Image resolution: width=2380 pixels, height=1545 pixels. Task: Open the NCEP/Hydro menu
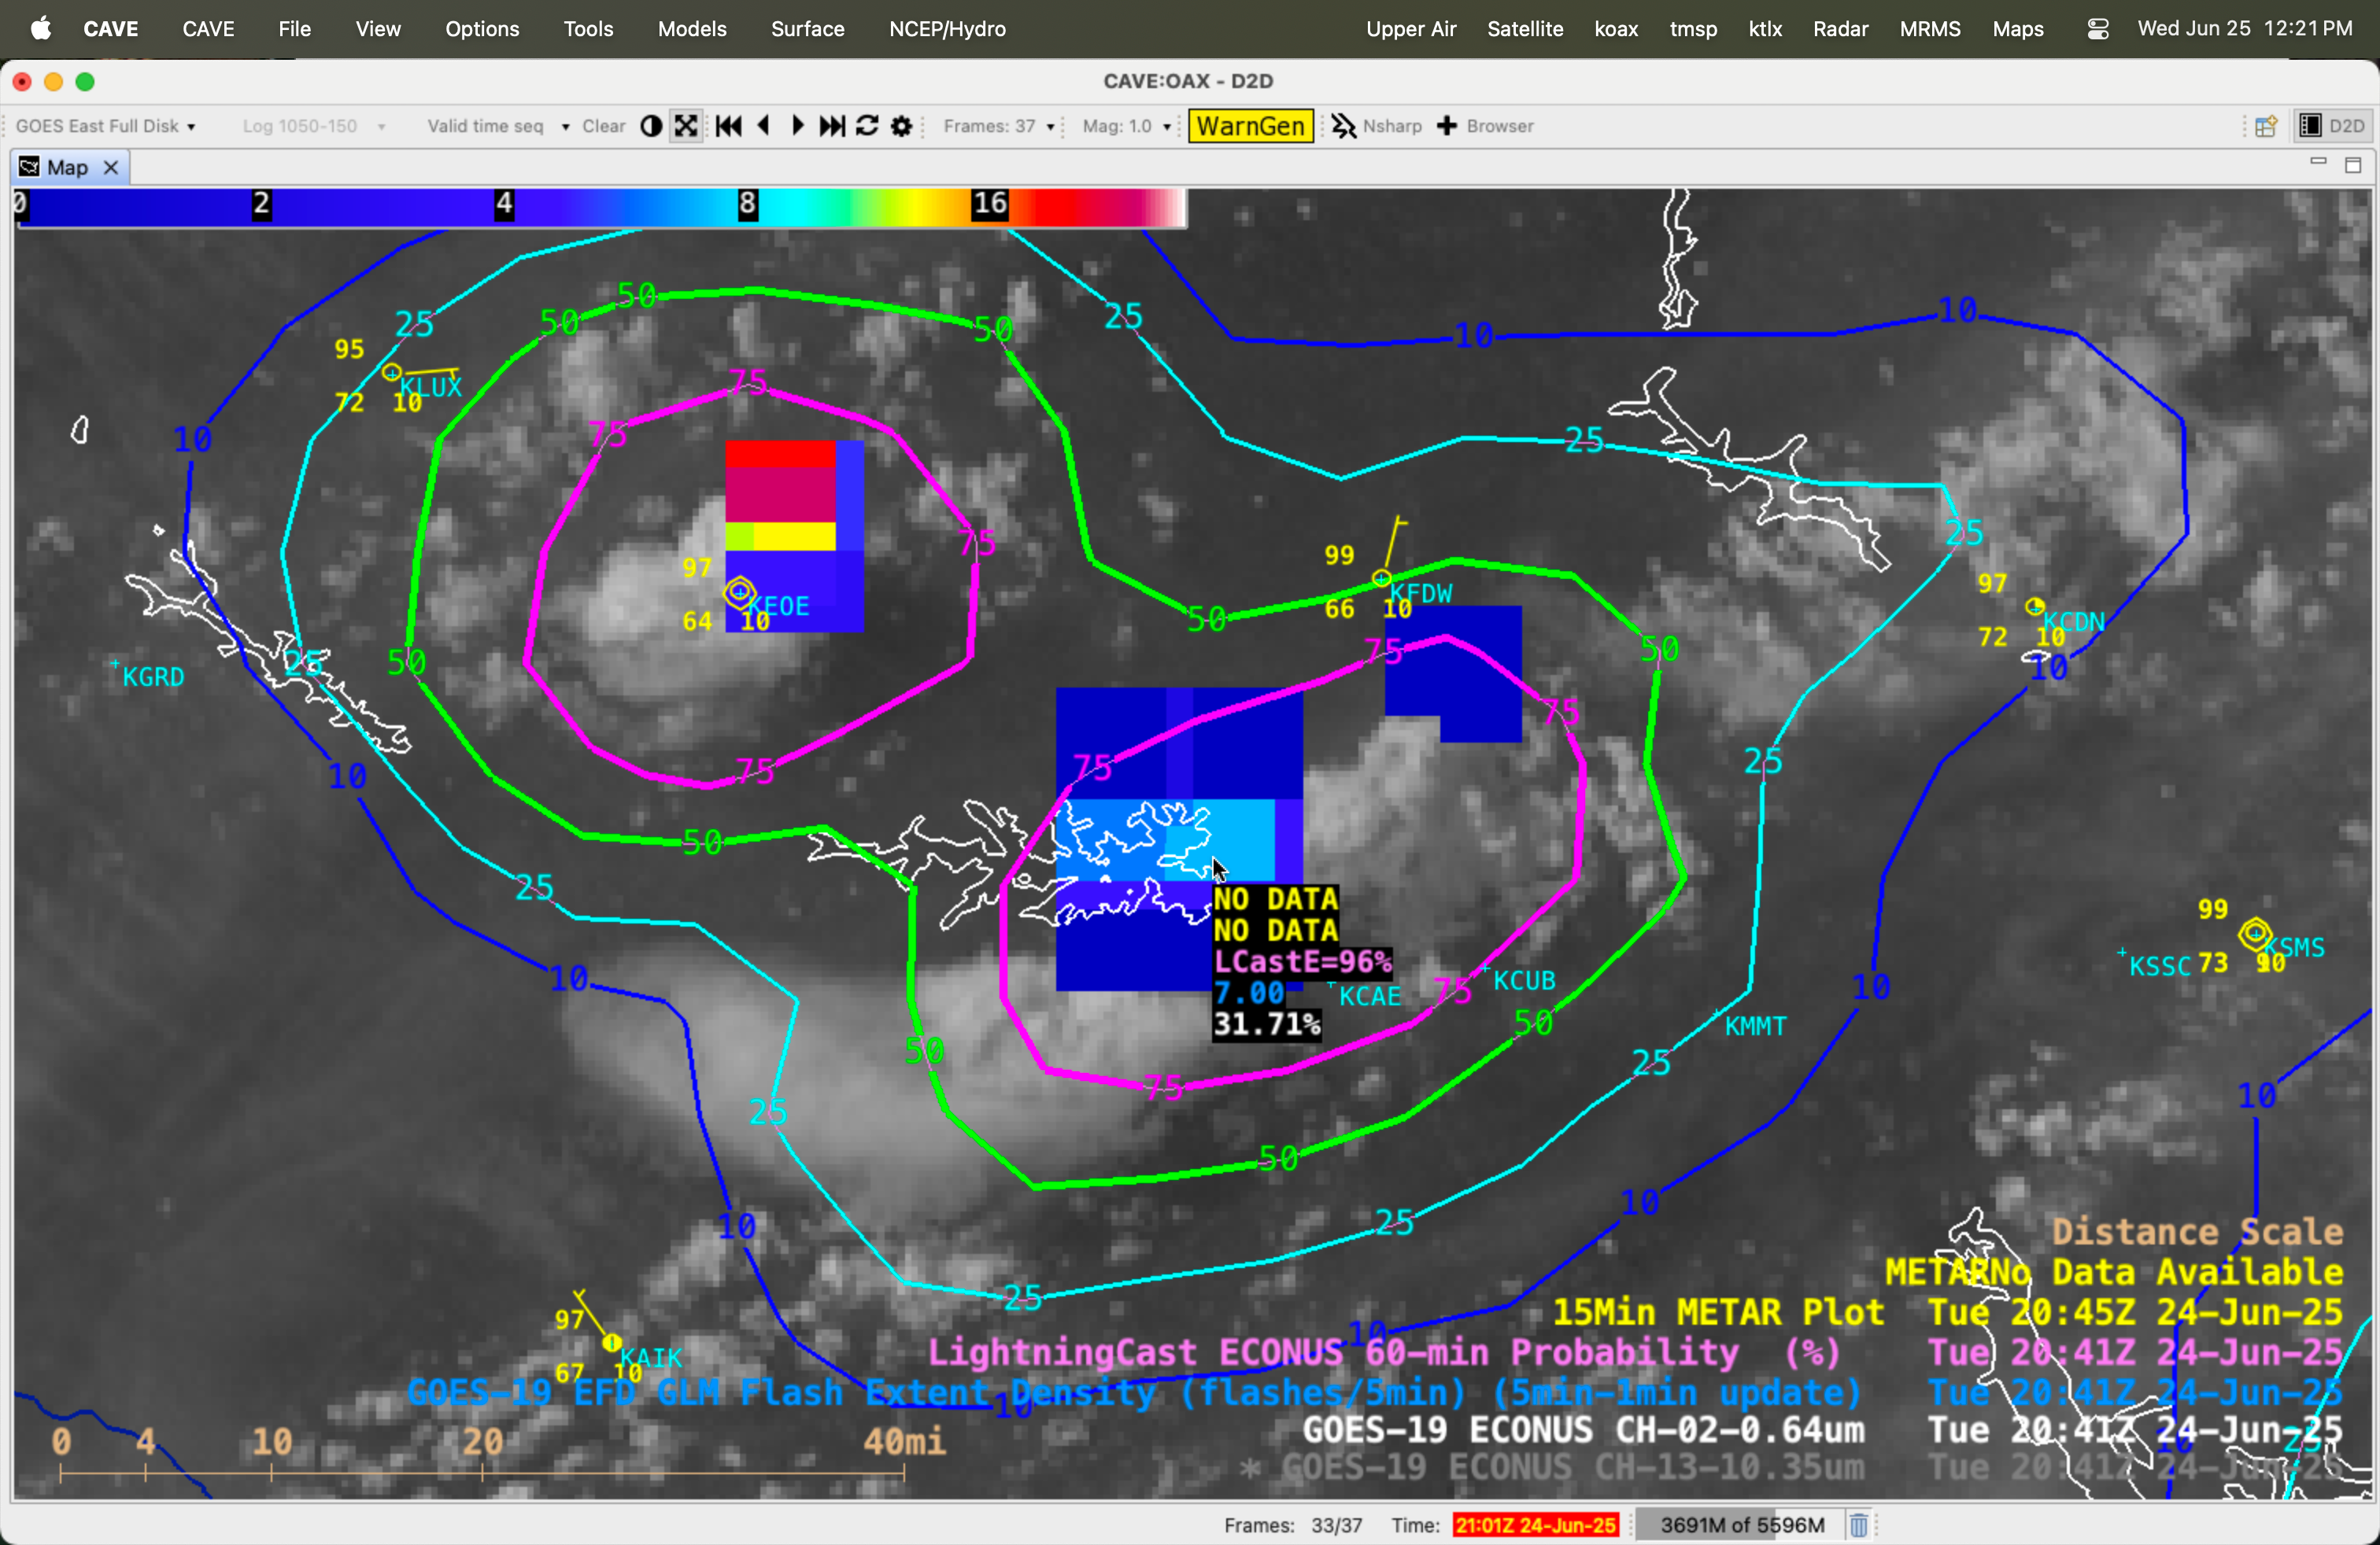point(947,29)
